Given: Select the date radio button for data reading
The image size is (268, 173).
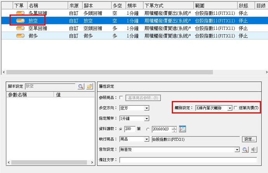Looking at the screenshot, I should pos(148,129).
